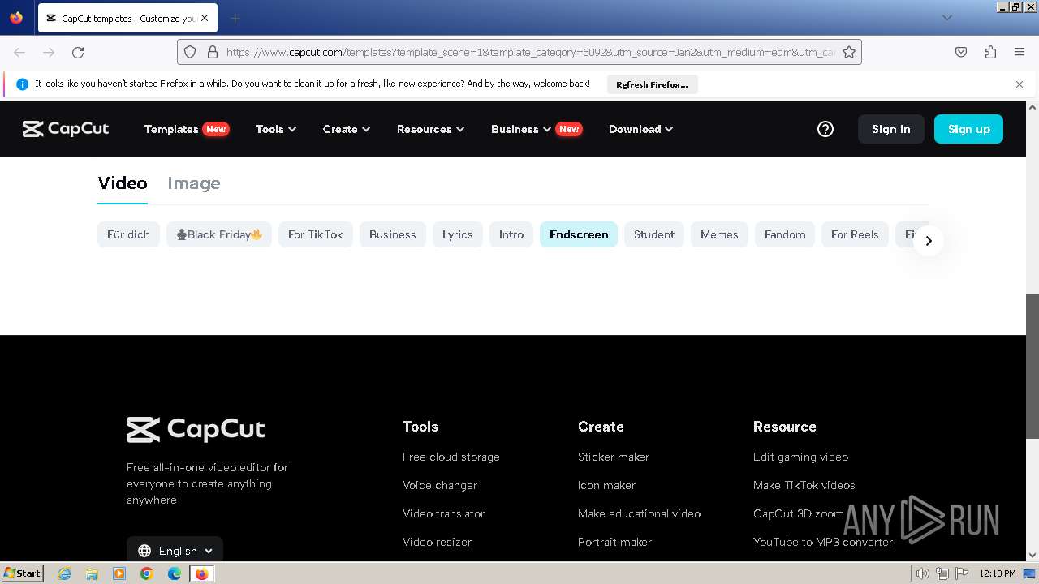Viewport: 1039px width, 584px height.
Task: Open Firefox extensions icon
Action: pyautogui.click(x=990, y=52)
